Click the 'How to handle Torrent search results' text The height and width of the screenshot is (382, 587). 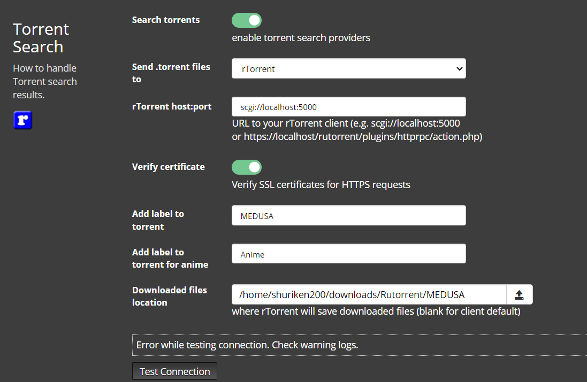point(44,81)
